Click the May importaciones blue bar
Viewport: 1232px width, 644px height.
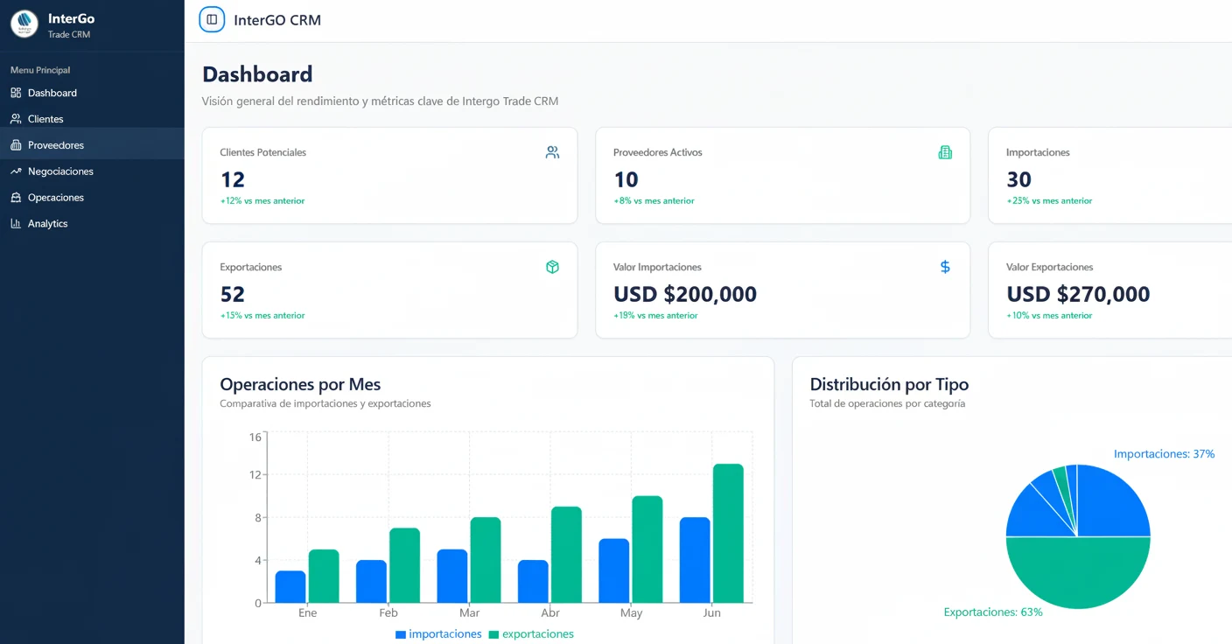614,570
